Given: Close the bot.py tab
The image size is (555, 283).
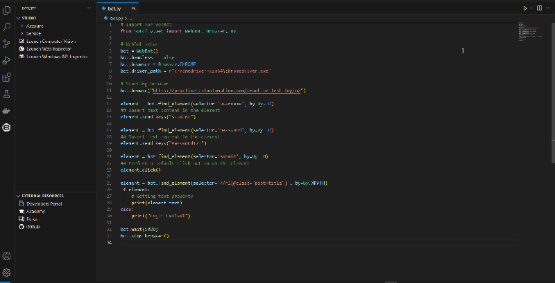Looking at the screenshot, I should (133, 8).
